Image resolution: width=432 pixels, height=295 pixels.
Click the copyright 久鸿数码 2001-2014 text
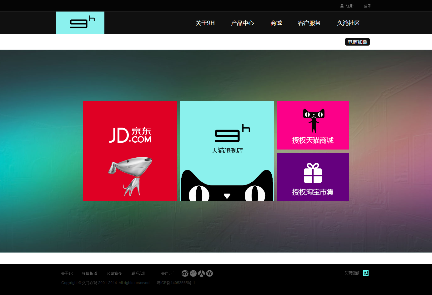click(106, 283)
